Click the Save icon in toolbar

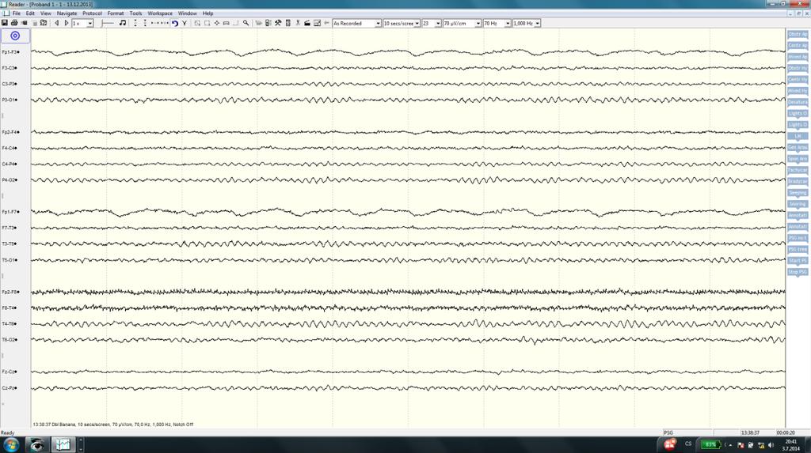(4, 23)
